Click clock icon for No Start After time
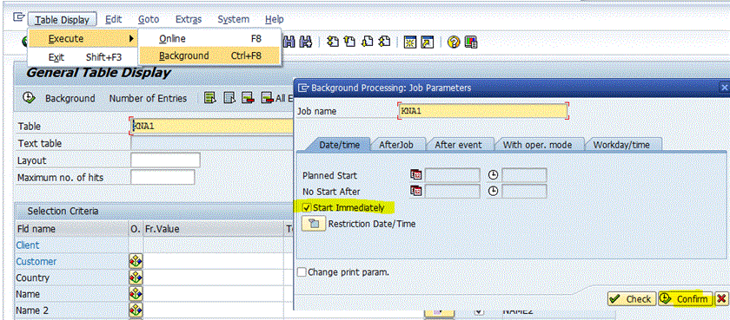This screenshot has width=730, height=320. click(494, 191)
